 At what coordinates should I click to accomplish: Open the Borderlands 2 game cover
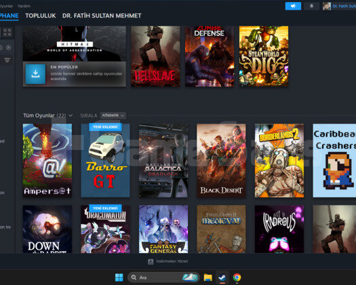tap(279, 160)
